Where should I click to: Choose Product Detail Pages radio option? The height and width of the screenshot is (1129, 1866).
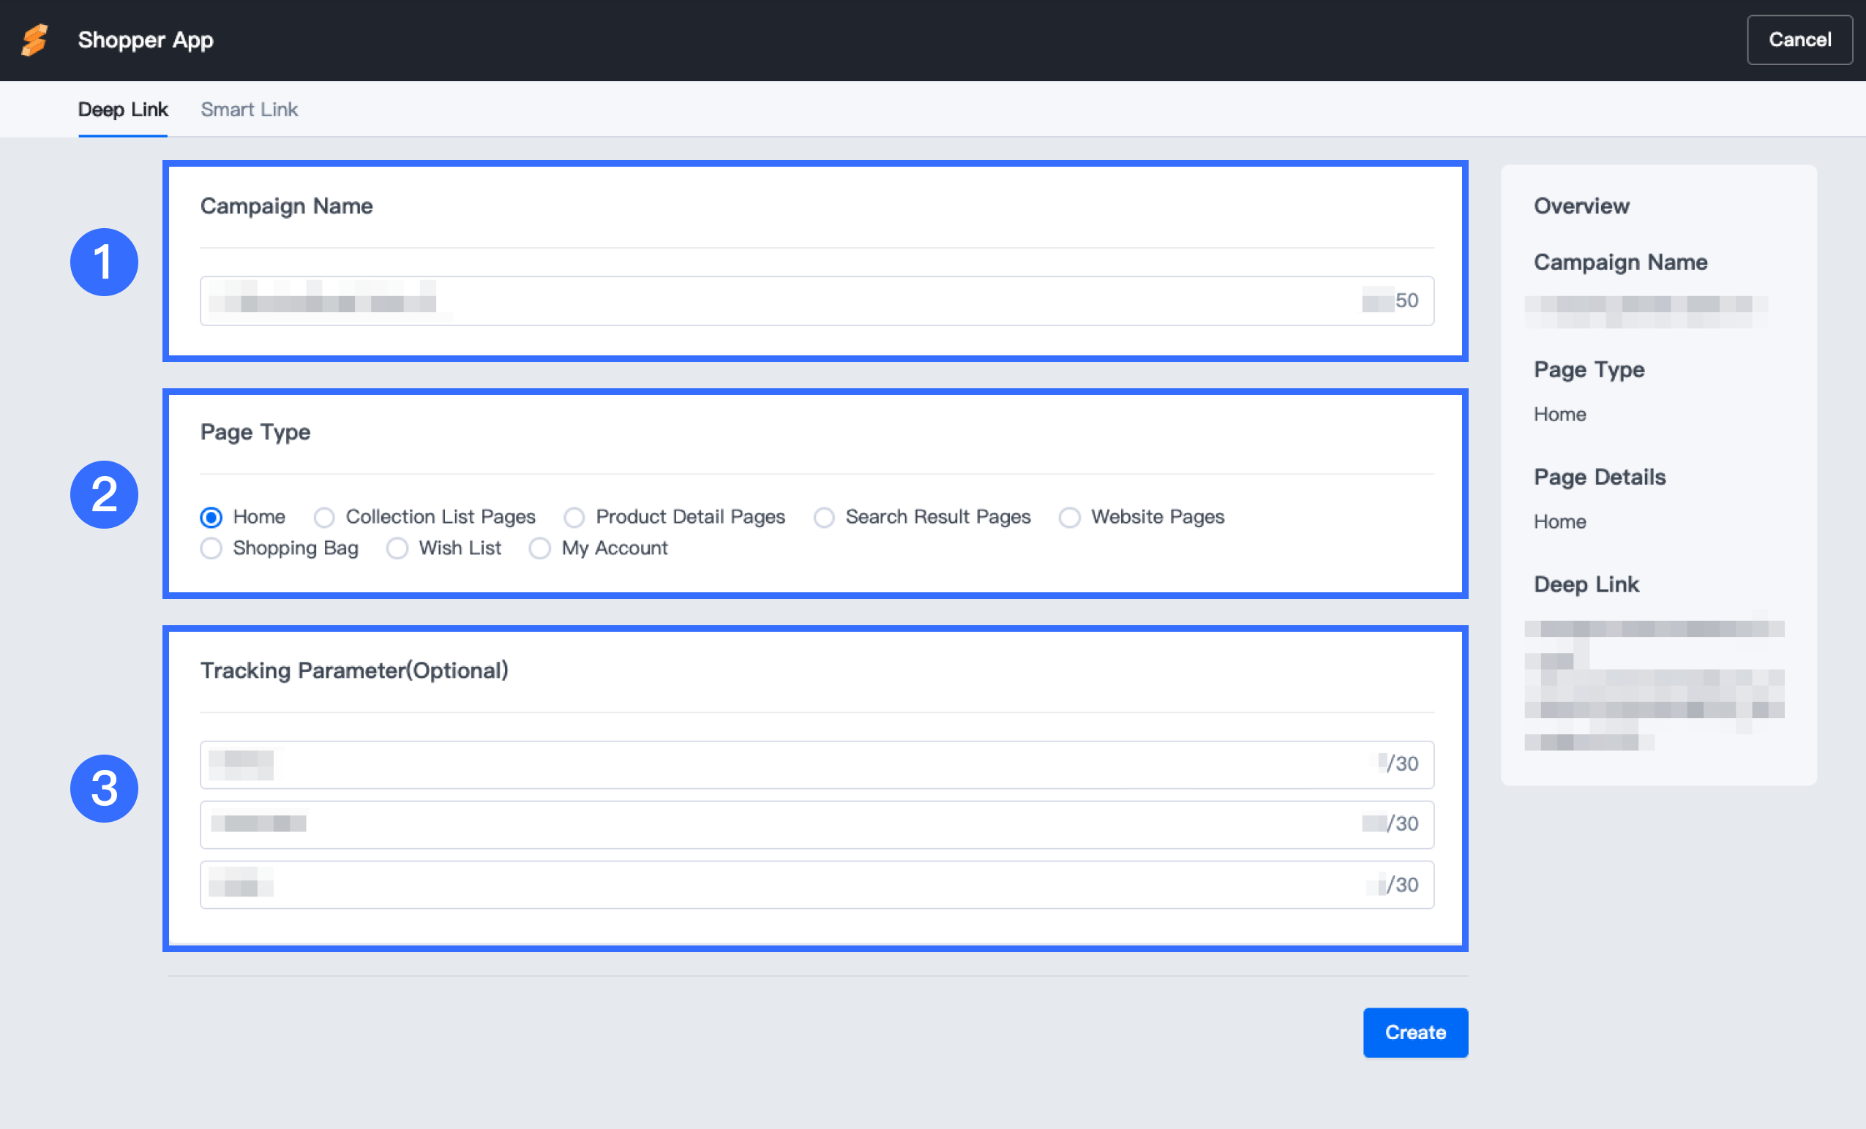[574, 517]
